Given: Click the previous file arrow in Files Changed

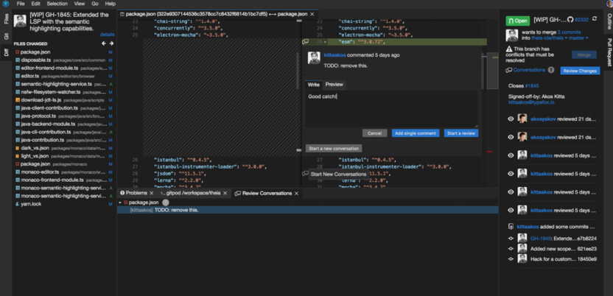Looking at the screenshot, I should [104, 44].
